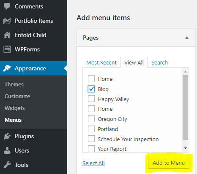Screen dimensions: 197x174
Task: Click the Your Report label
Action: pos(112,149)
